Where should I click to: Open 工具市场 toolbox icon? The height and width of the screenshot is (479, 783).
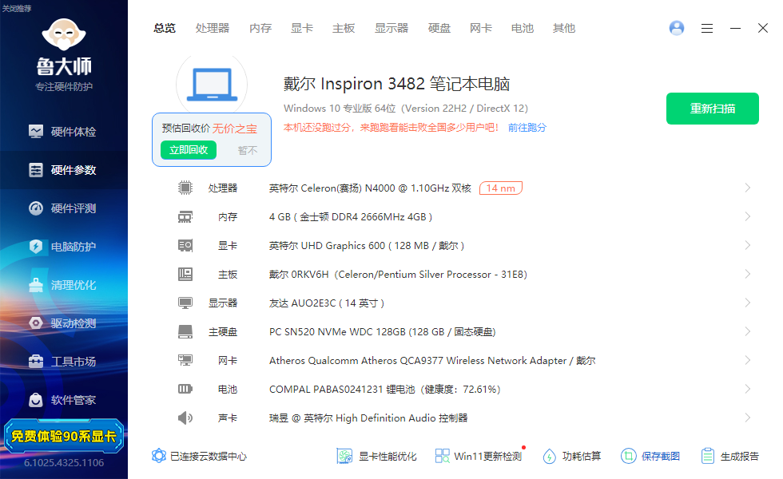pyautogui.click(x=36, y=361)
